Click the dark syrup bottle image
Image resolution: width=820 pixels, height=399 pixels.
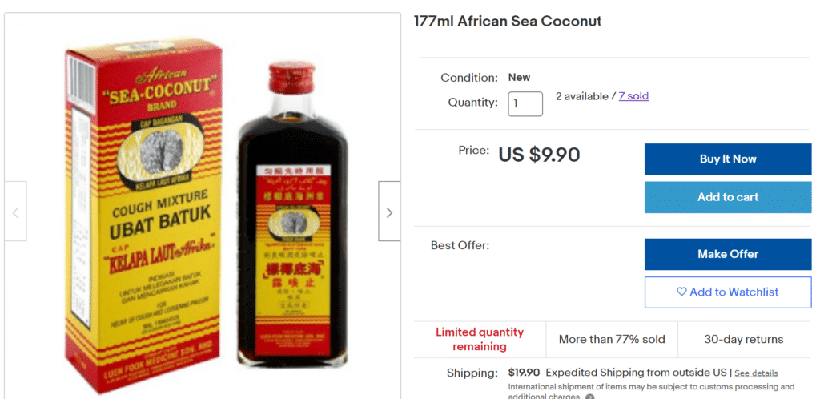292,216
